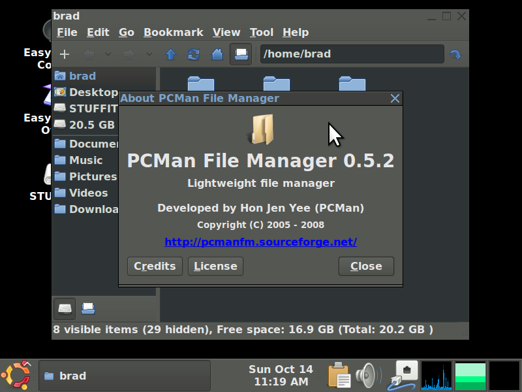
Task: Open Documents bookmark in sidebar
Action: (86, 144)
